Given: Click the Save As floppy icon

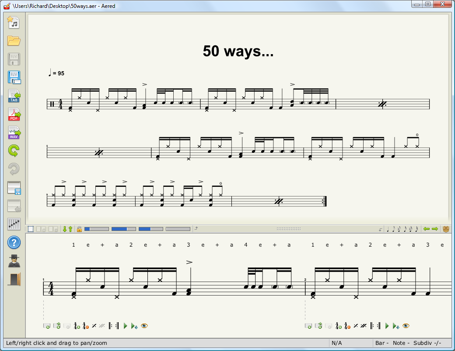Looking at the screenshot, I should pyautogui.click(x=14, y=77).
